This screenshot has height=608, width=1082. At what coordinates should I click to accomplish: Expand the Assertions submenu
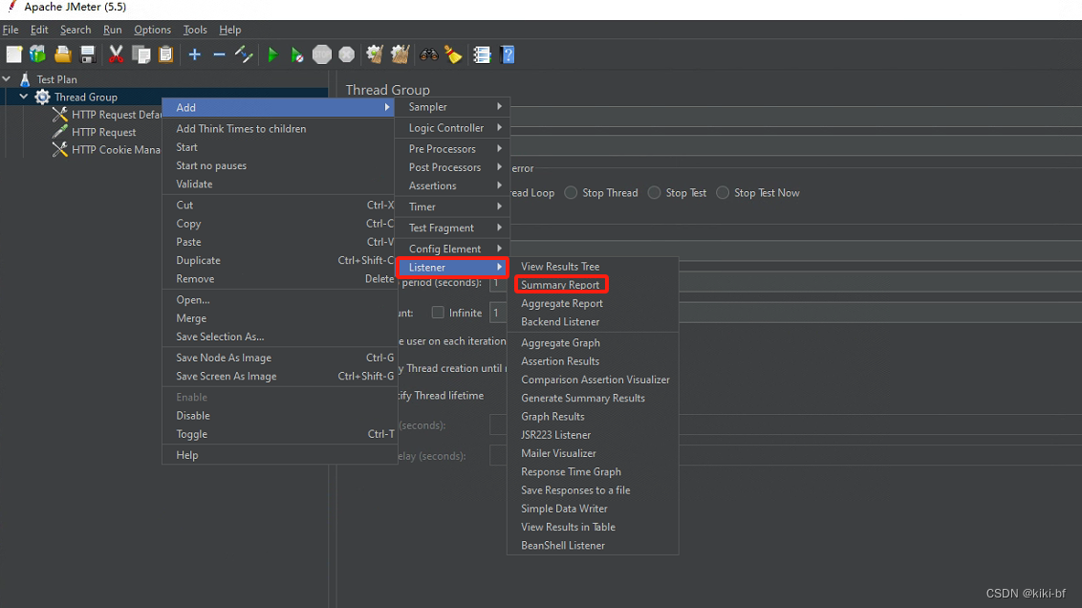(452, 185)
